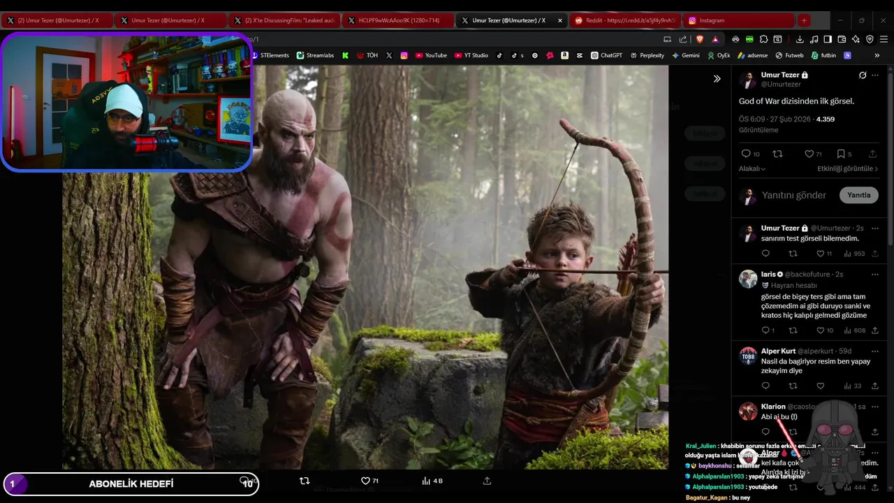The width and height of the screenshot is (894, 503).
Task: Click the enlarged God of War image
Action: (365, 267)
